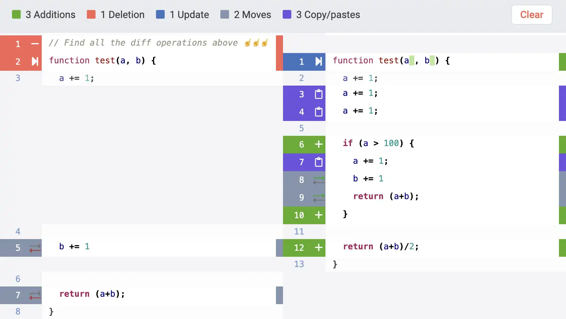
Task: Click the clipboard icon on right line 7
Action: coord(318,162)
